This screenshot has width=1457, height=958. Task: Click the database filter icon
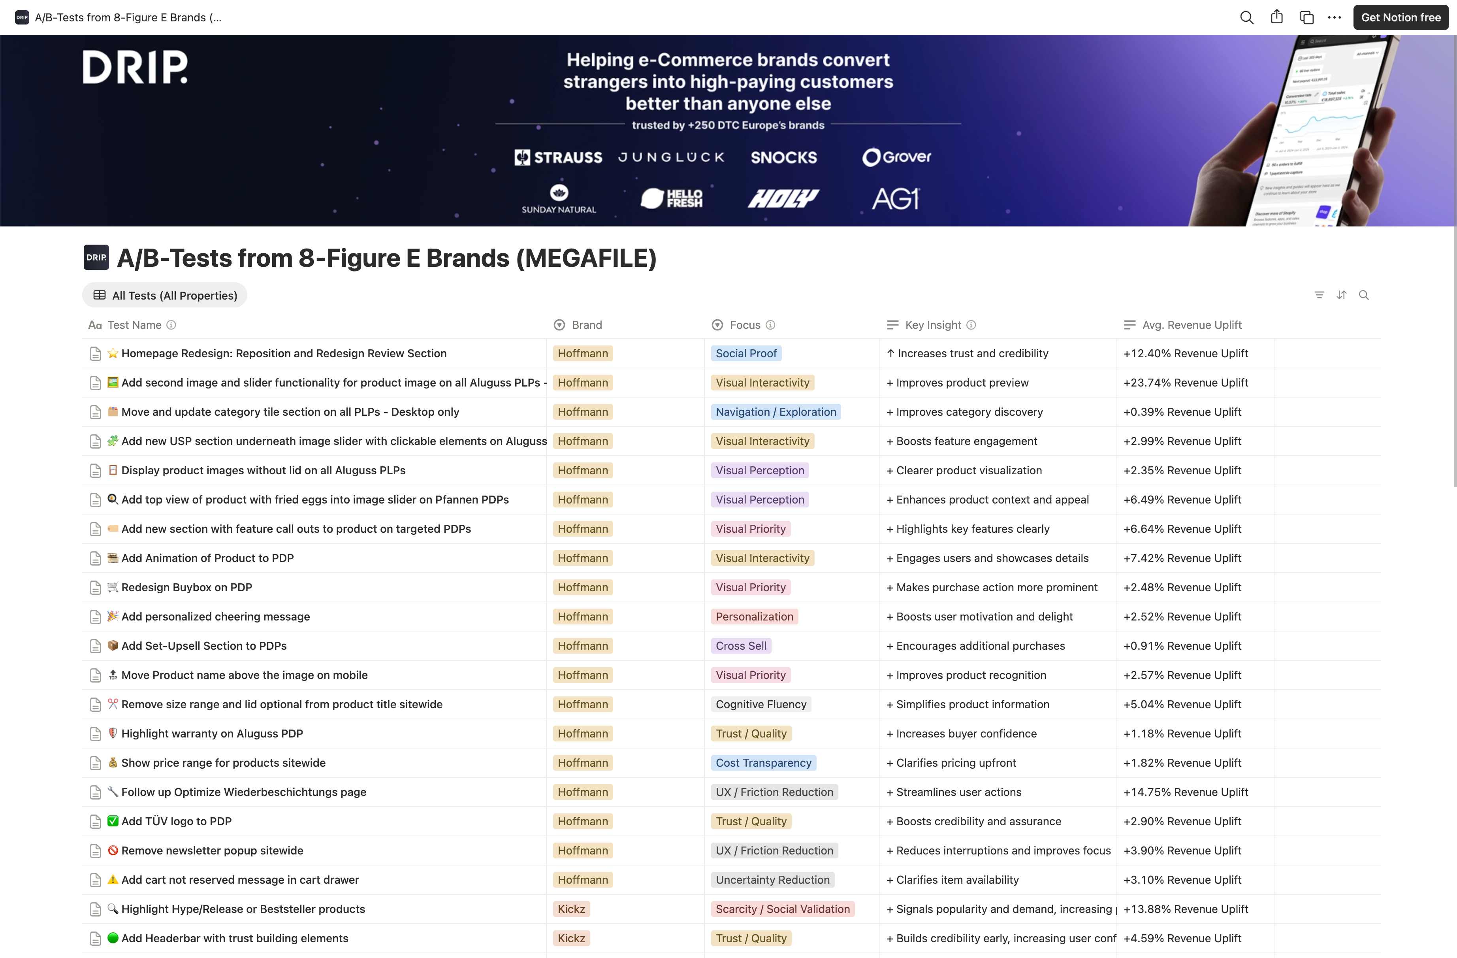pos(1319,295)
